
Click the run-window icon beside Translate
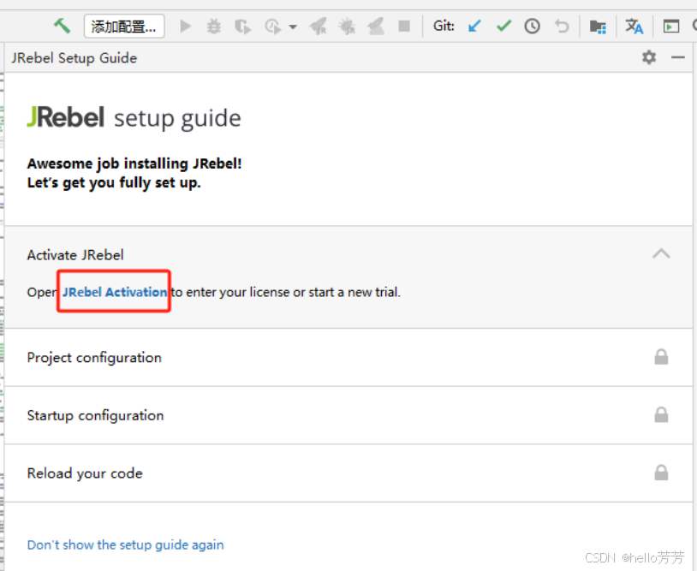(671, 27)
